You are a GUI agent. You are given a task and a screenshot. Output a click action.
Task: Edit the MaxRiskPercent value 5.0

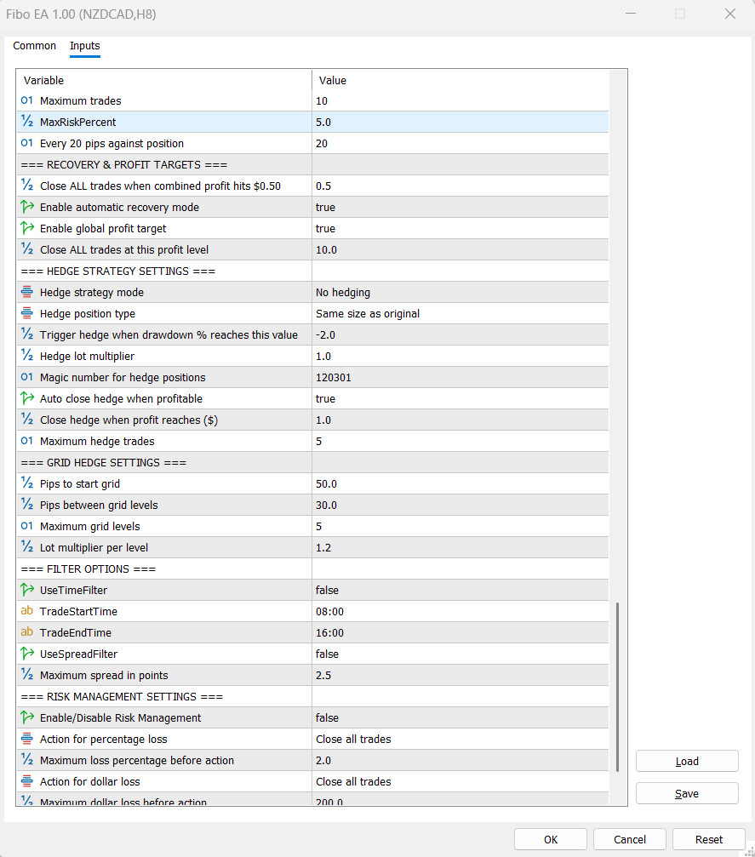click(x=460, y=122)
